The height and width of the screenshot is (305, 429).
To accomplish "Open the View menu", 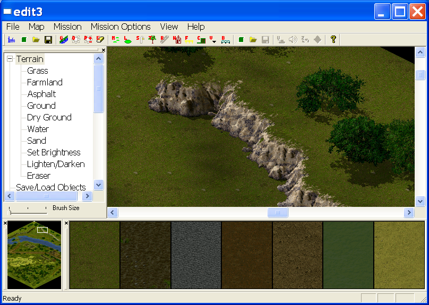I will pyautogui.click(x=169, y=27).
